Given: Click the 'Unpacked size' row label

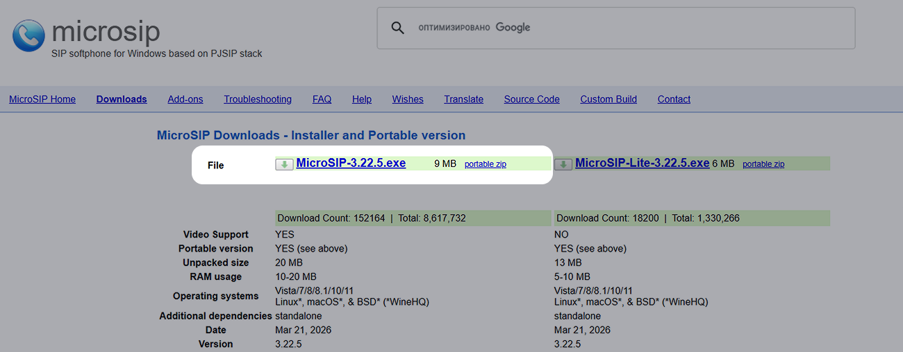Looking at the screenshot, I should tap(216, 263).
